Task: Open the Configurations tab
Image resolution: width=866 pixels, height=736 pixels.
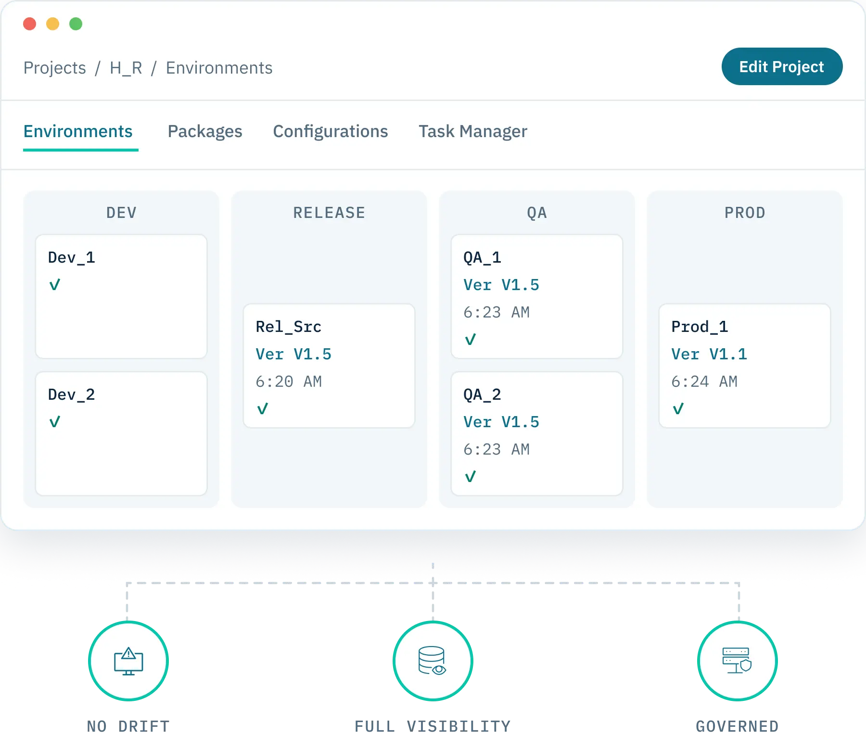Action: coord(331,131)
